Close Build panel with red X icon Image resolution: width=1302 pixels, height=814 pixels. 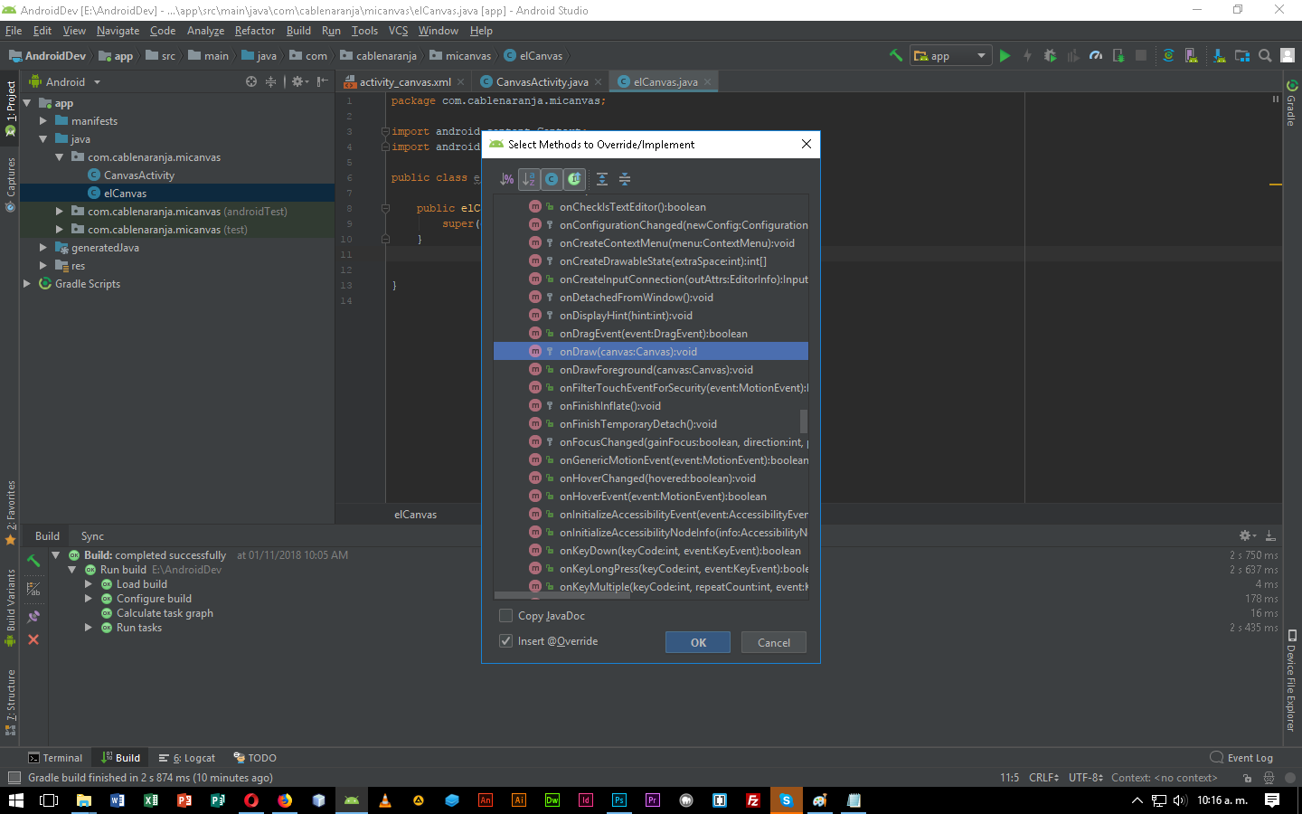(x=33, y=639)
